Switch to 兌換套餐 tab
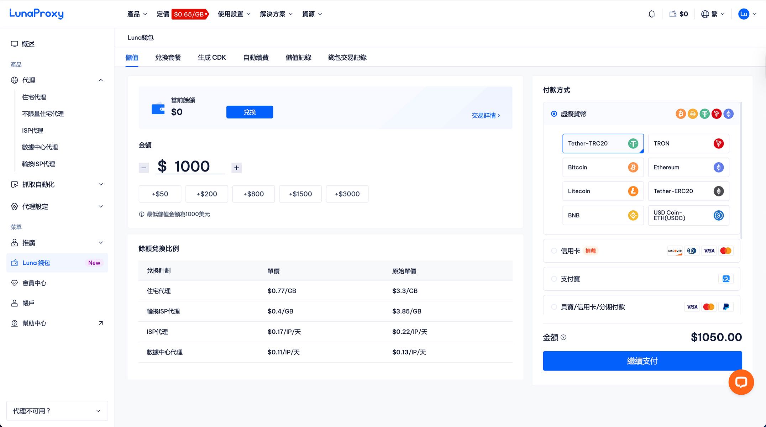The image size is (766, 427). click(168, 57)
